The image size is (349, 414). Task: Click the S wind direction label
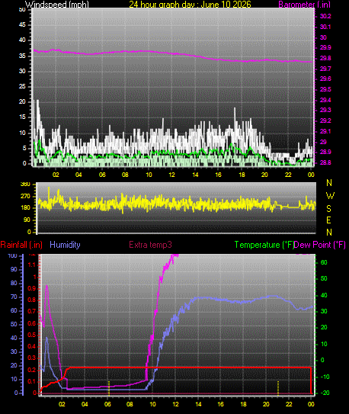pos(328,209)
